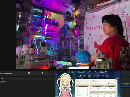This screenshot has width=130, height=97.
Task: Click the purple heart stat icon
Action: 91,92
